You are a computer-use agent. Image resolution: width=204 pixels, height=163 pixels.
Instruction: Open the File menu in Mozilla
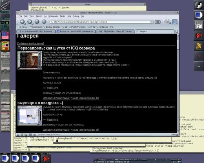pos(20,16)
